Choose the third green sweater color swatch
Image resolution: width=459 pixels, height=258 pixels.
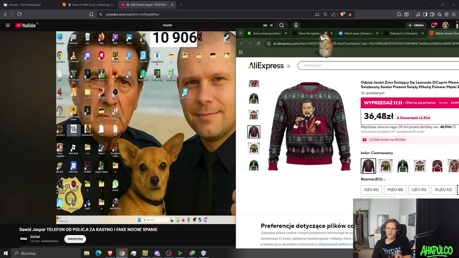[403, 166]
